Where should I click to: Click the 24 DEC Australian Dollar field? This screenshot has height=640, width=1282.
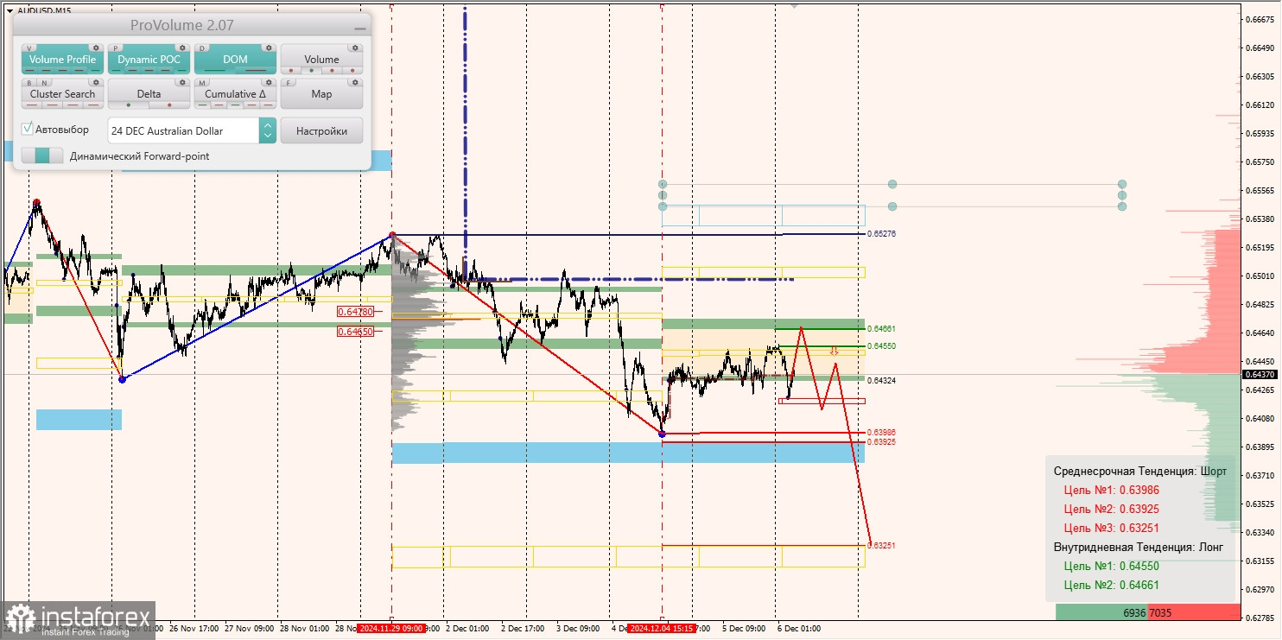coord(183,130)
